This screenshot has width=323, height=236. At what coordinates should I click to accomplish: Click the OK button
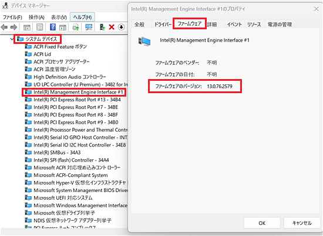[262, 223]
